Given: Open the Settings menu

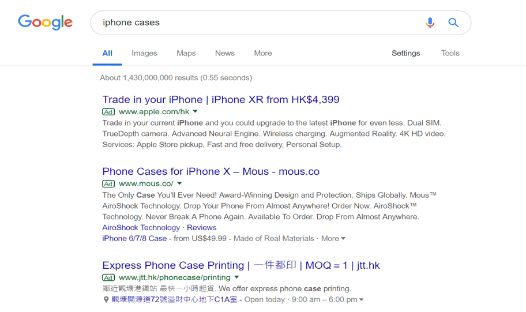Looking at the screenshot, I should [x=406, y=53].
